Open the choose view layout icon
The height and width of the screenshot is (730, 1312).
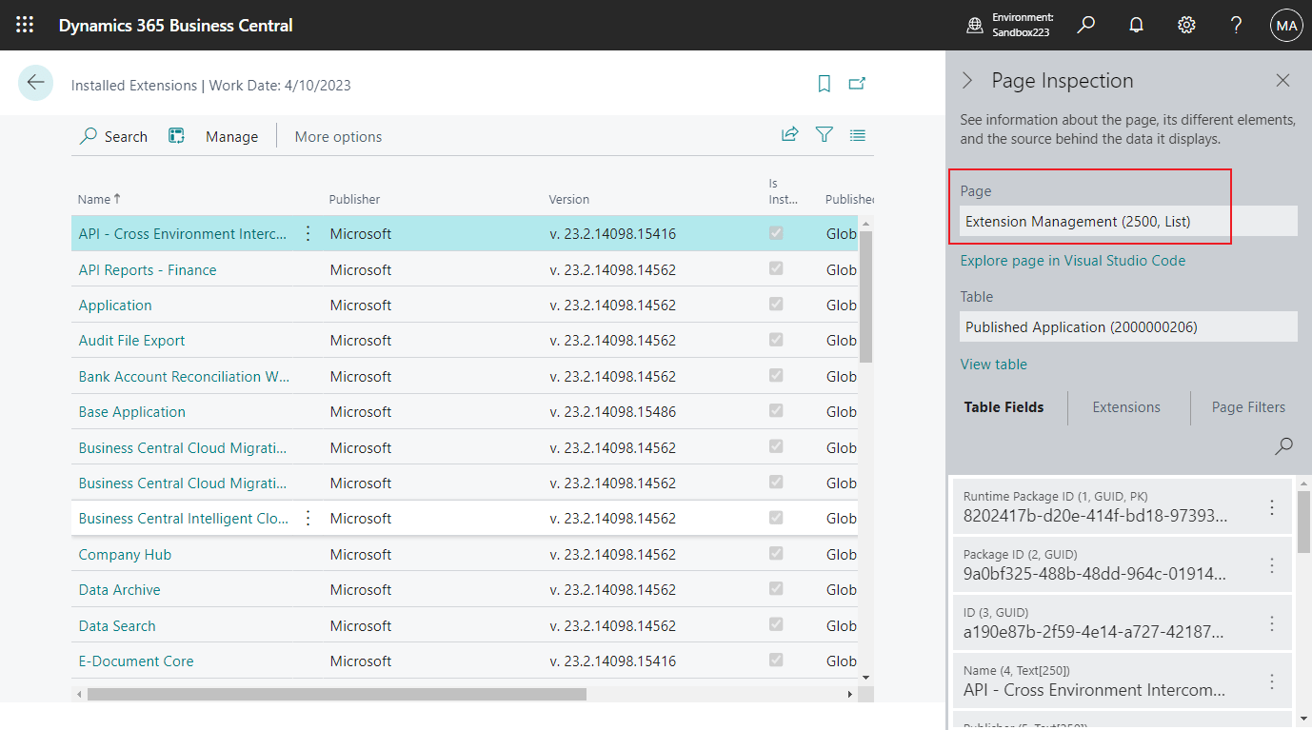(858, 135)
